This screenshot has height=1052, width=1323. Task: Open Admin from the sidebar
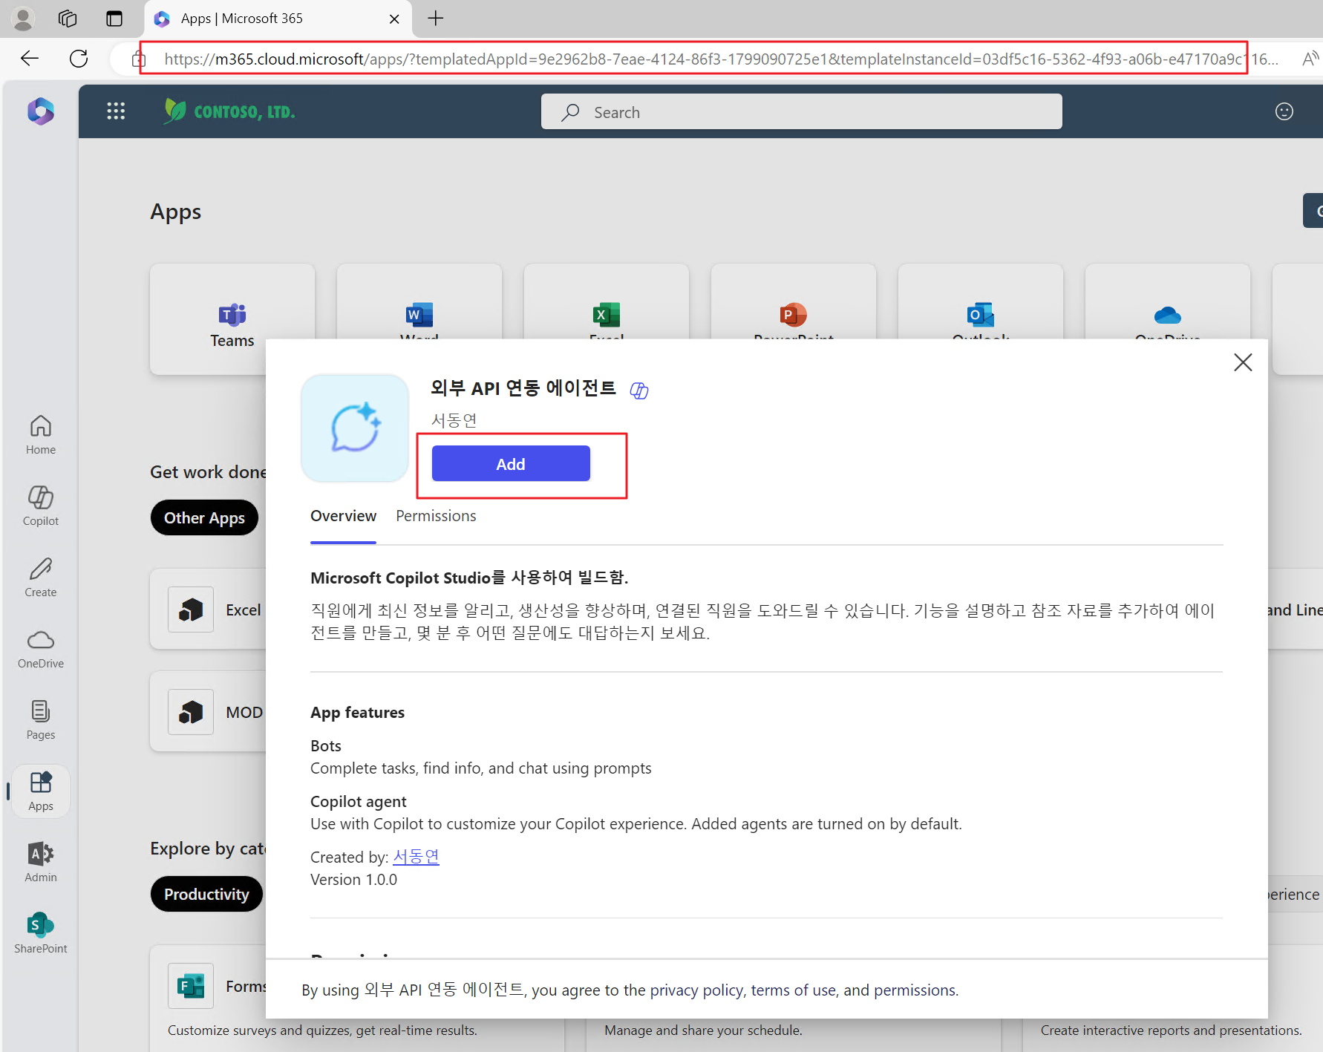(x=41, y=863)
